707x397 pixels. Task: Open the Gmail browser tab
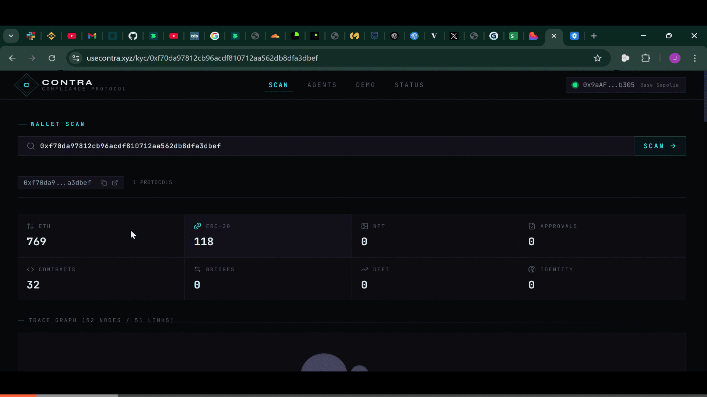pyautogui.click(x=92, y=36)
